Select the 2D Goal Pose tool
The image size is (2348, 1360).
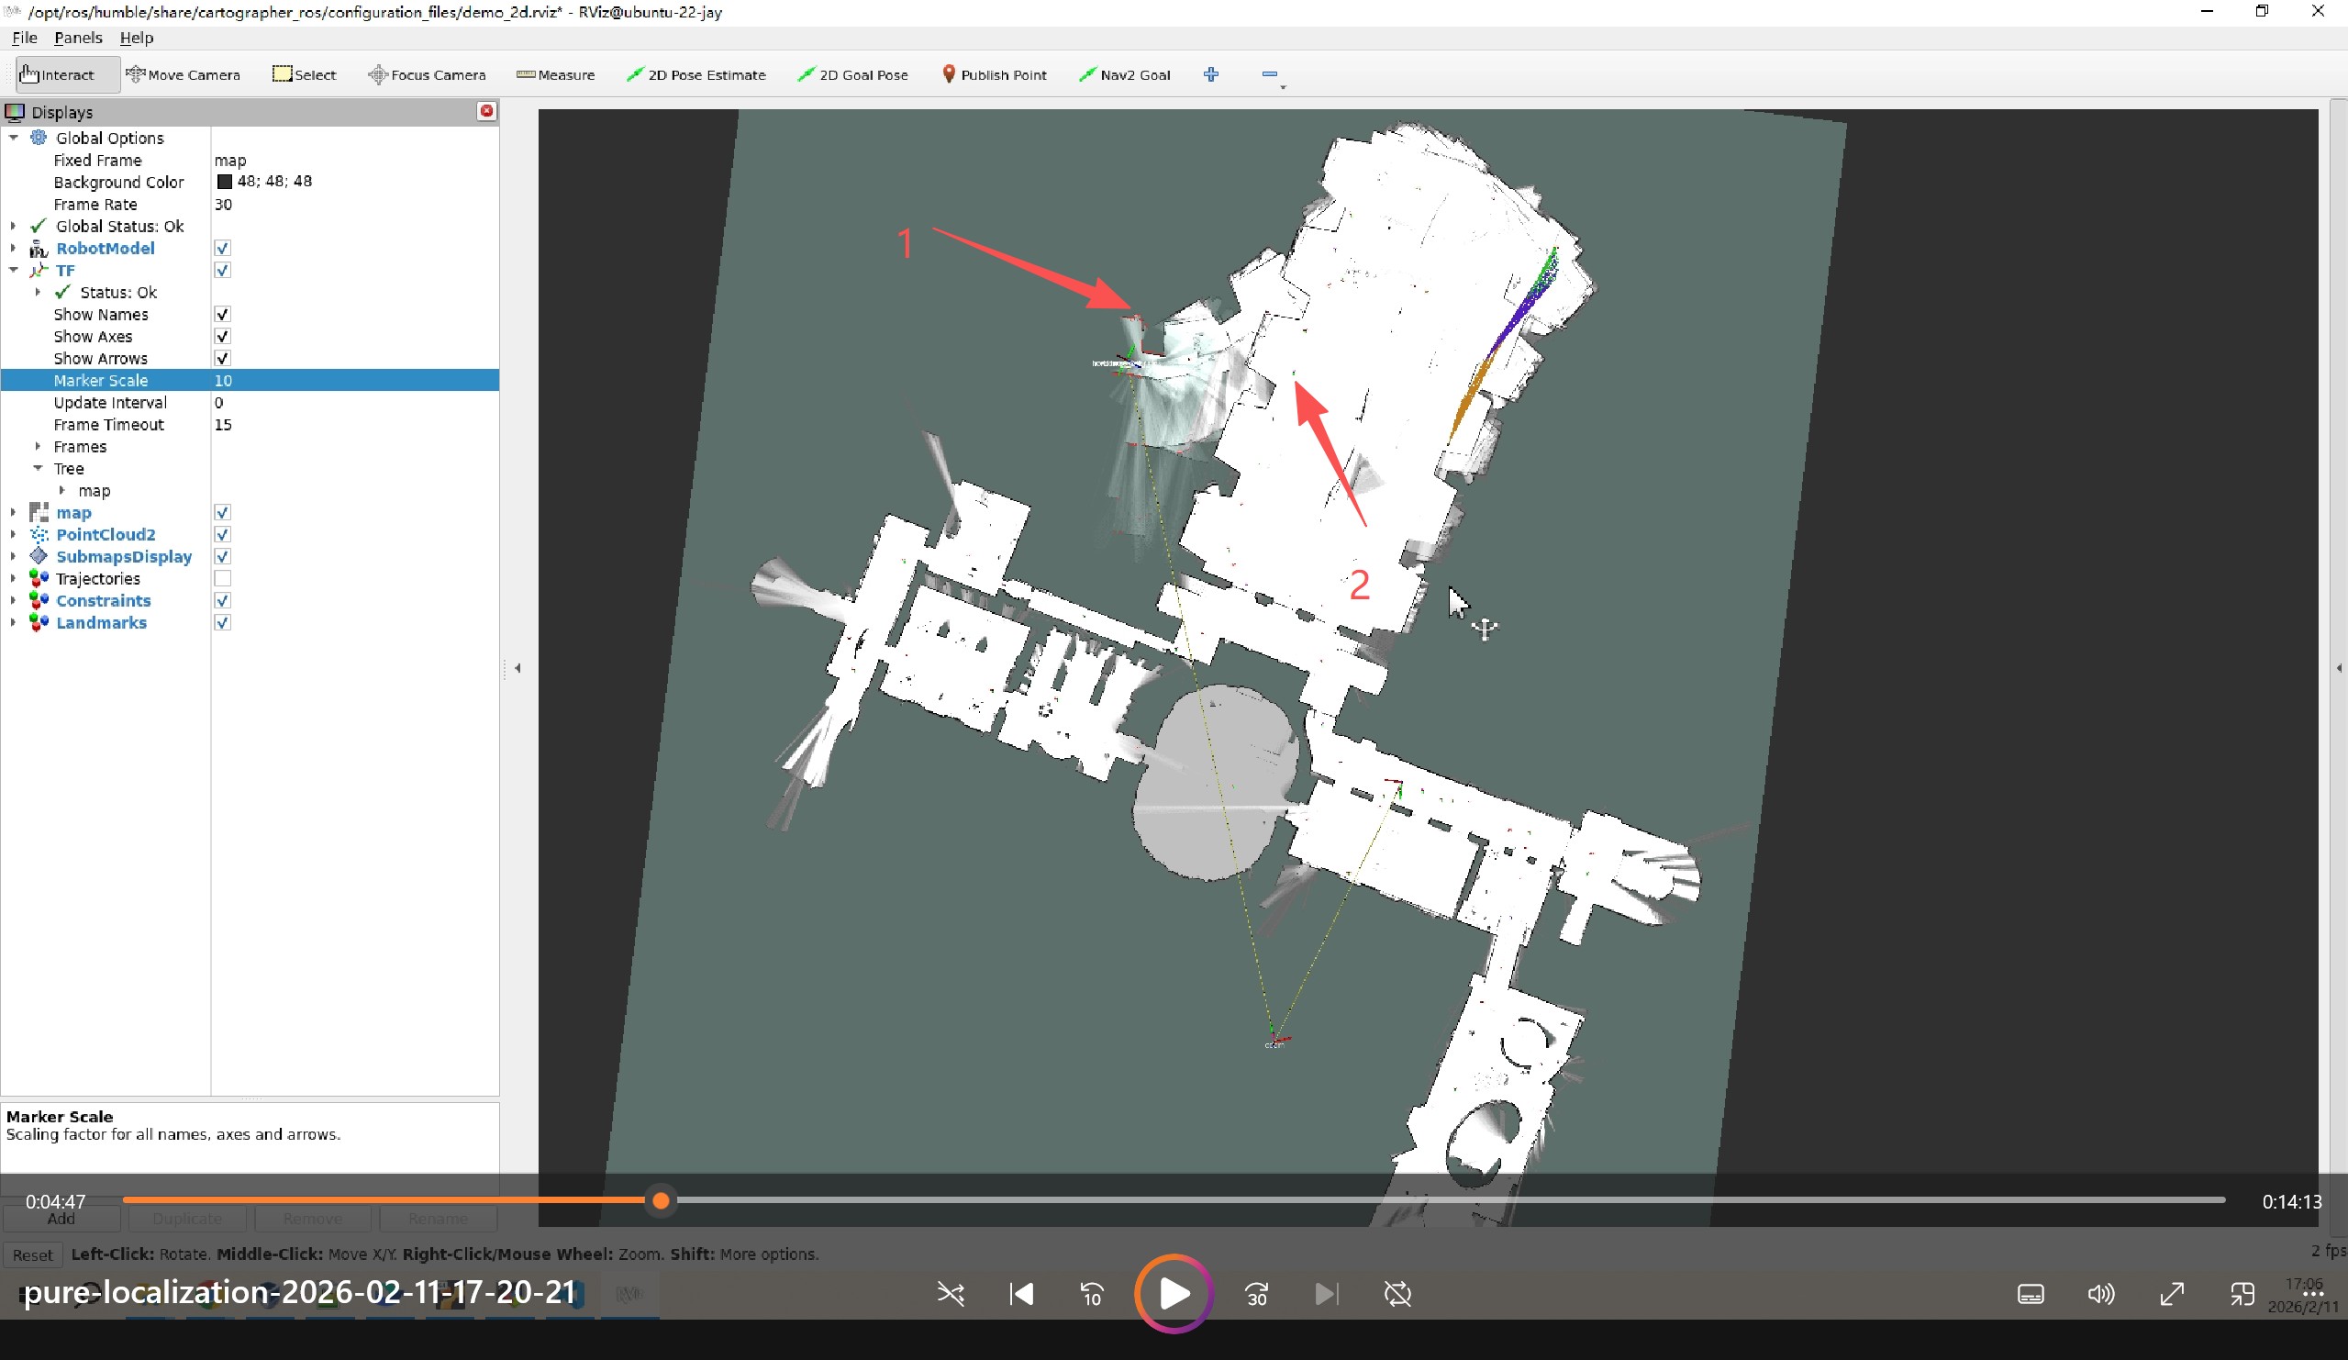click(x=852, y=74)
